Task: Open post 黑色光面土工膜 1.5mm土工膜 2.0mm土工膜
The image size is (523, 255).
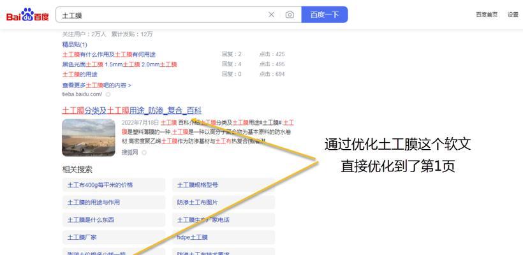Action: 119,64
